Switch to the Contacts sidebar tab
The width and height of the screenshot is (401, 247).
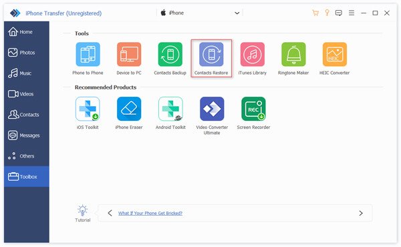tap(27, 115)
